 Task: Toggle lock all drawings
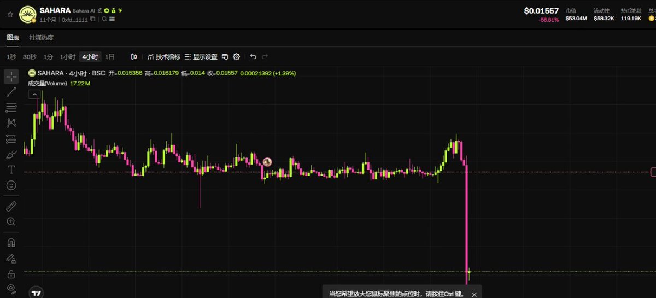(11, 273)
